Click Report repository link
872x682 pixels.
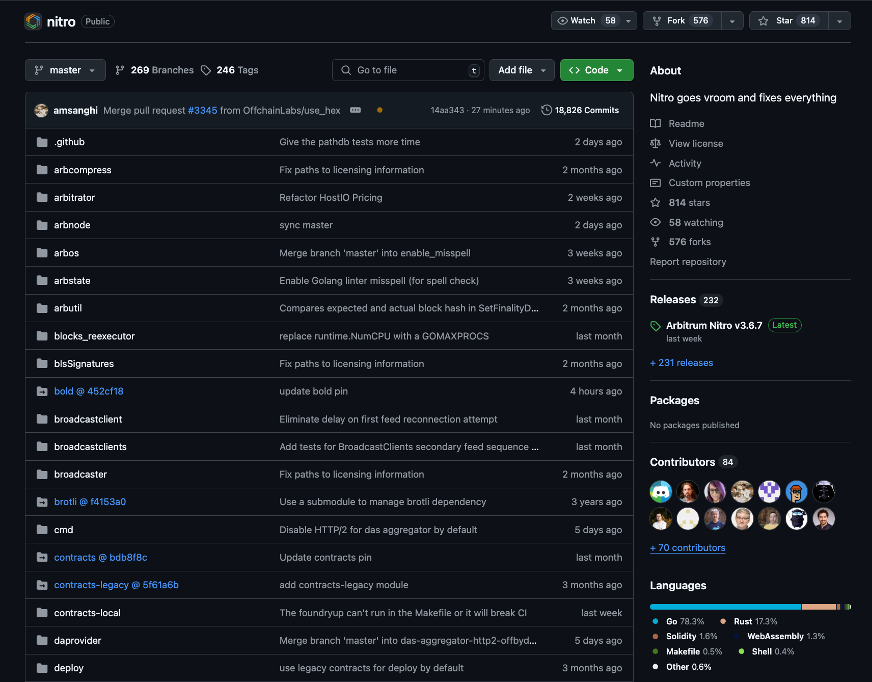point(688,262)
